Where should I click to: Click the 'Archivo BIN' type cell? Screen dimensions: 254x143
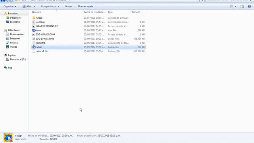(114, 51)
